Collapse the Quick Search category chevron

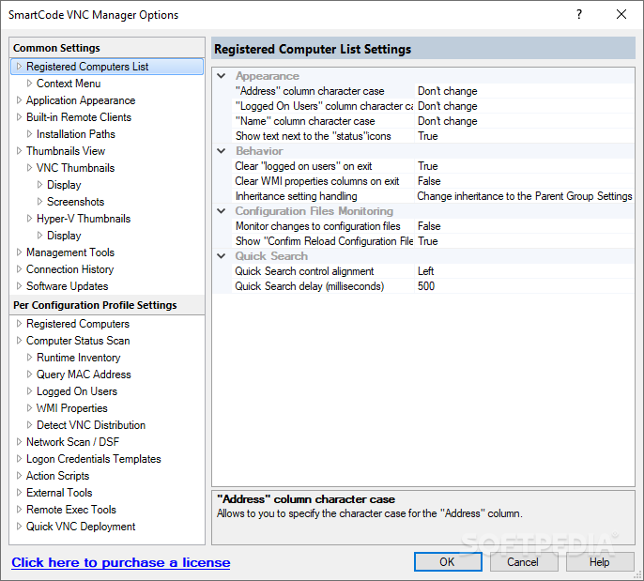222,256
